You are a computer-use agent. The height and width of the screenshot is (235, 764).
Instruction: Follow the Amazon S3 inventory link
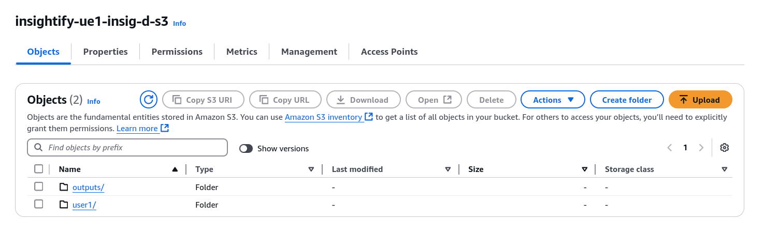pos(323,117)
